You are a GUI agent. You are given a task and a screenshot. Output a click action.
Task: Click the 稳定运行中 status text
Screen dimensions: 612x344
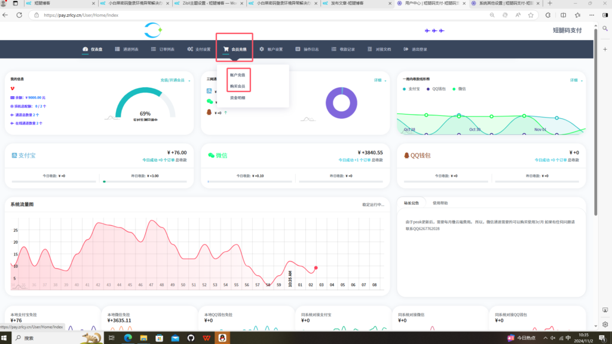373,205
